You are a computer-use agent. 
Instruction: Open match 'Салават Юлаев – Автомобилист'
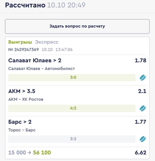pyautogui.click(x=41, y=68)
